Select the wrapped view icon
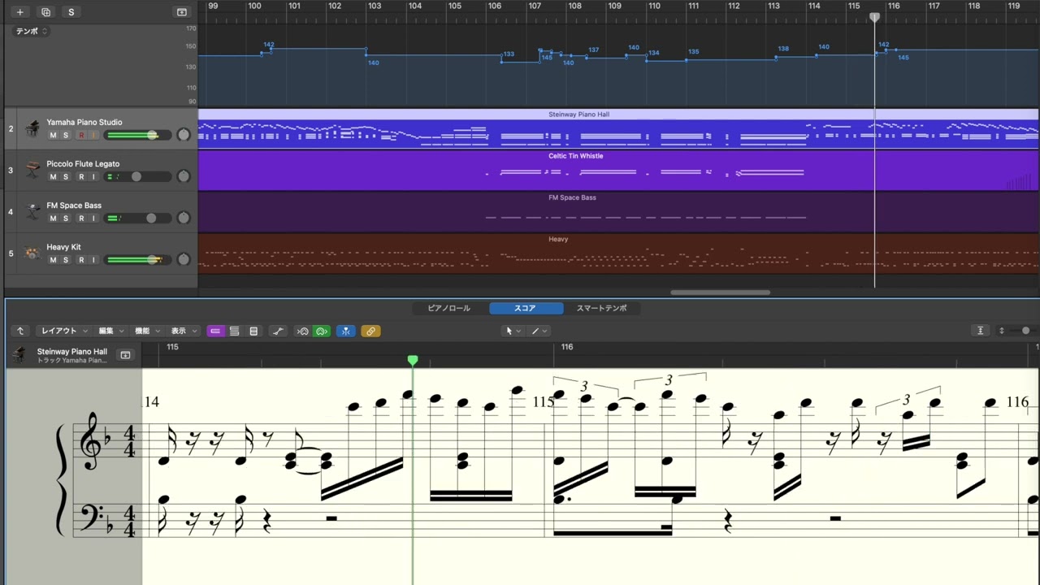This screenshot has width=1040, height=585. click(234, 331)
